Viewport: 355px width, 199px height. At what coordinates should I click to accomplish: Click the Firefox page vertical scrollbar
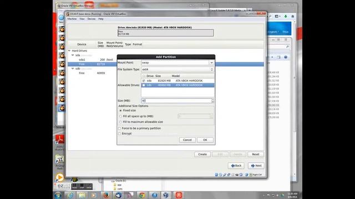[x=295, y=98]
